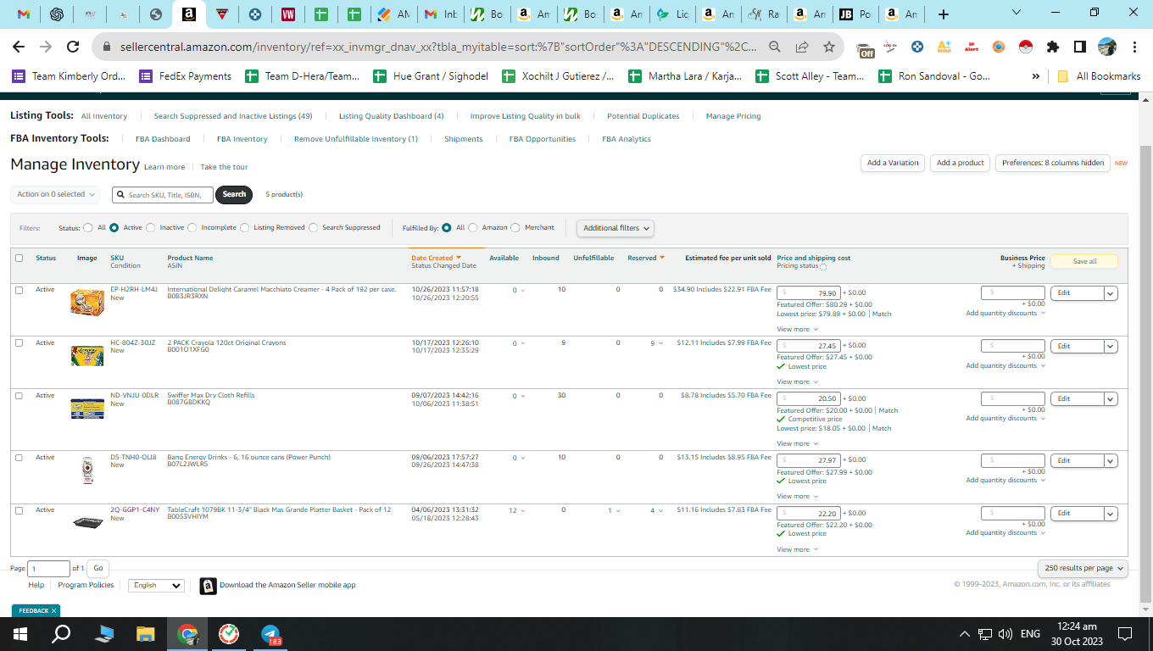
Task: Select the Search Suppressed radio button
Action: [x=314, y=228]
